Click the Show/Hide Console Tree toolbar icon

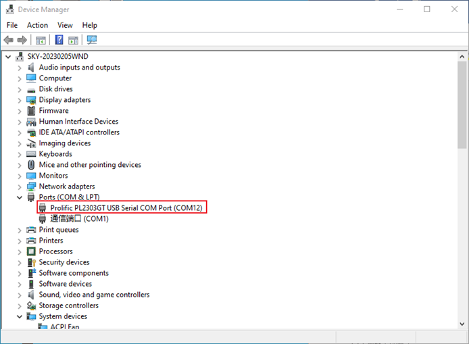(x=41, y=40)
